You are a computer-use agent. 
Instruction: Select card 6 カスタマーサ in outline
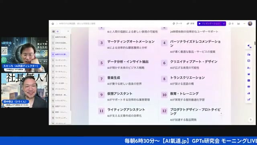click(x=60, y=66)
